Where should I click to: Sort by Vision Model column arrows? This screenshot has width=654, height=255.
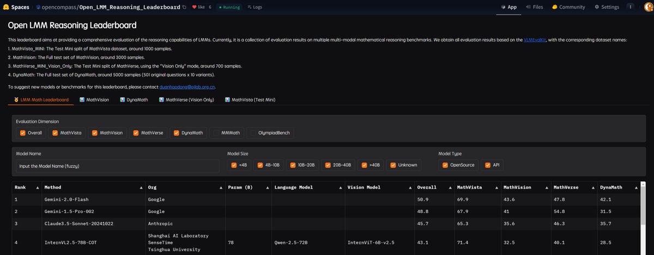click(x=409, y=187)
